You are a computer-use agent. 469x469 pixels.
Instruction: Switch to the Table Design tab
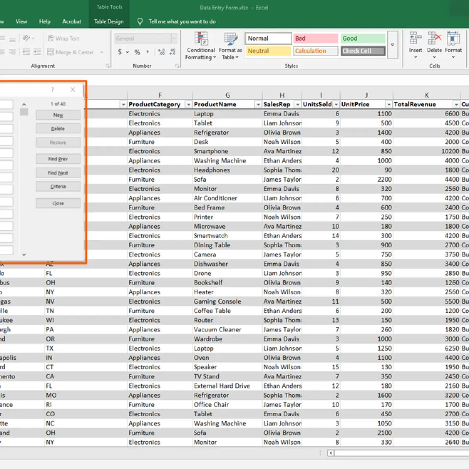pyautogui.click(x=109, y=21)
